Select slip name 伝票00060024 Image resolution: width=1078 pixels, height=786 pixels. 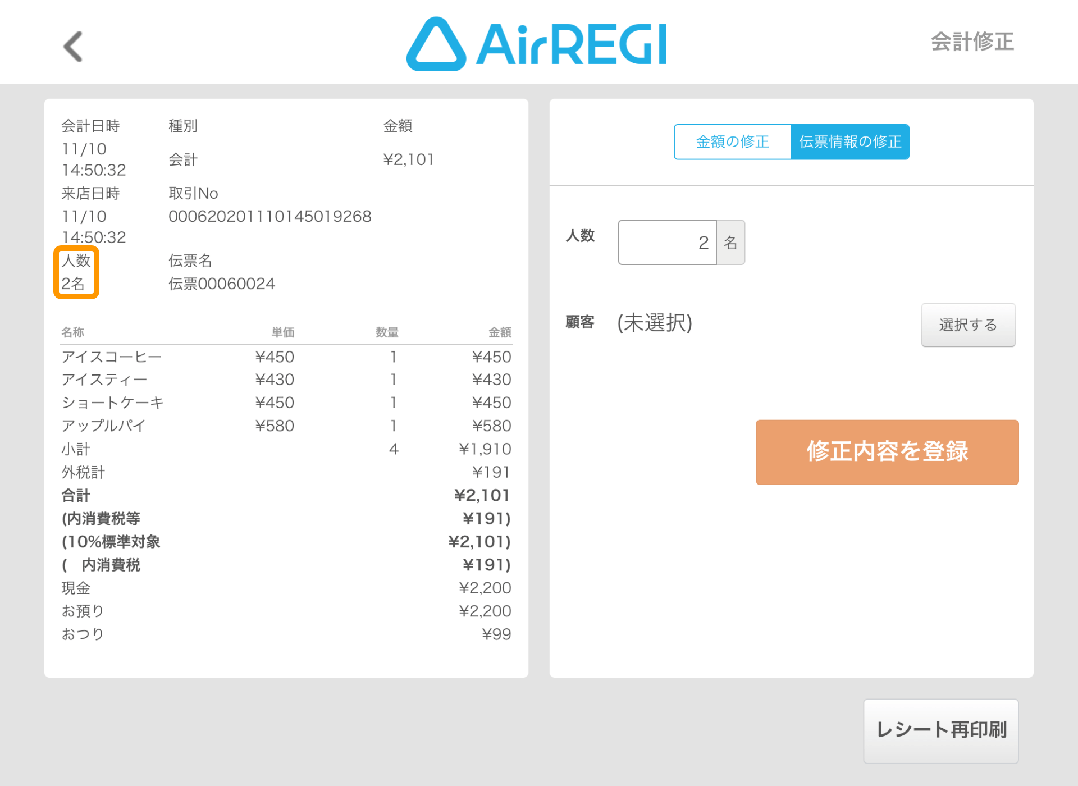tap(222, 284)
